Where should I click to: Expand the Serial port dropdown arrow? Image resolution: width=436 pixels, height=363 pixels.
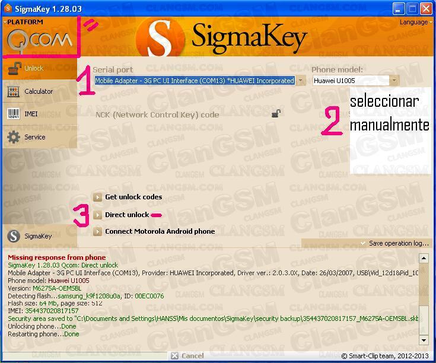[x=301, y=81]
